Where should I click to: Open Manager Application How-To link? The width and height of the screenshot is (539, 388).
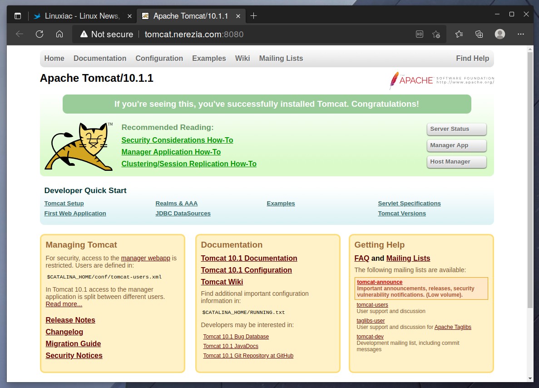click(x=171, y=152)
